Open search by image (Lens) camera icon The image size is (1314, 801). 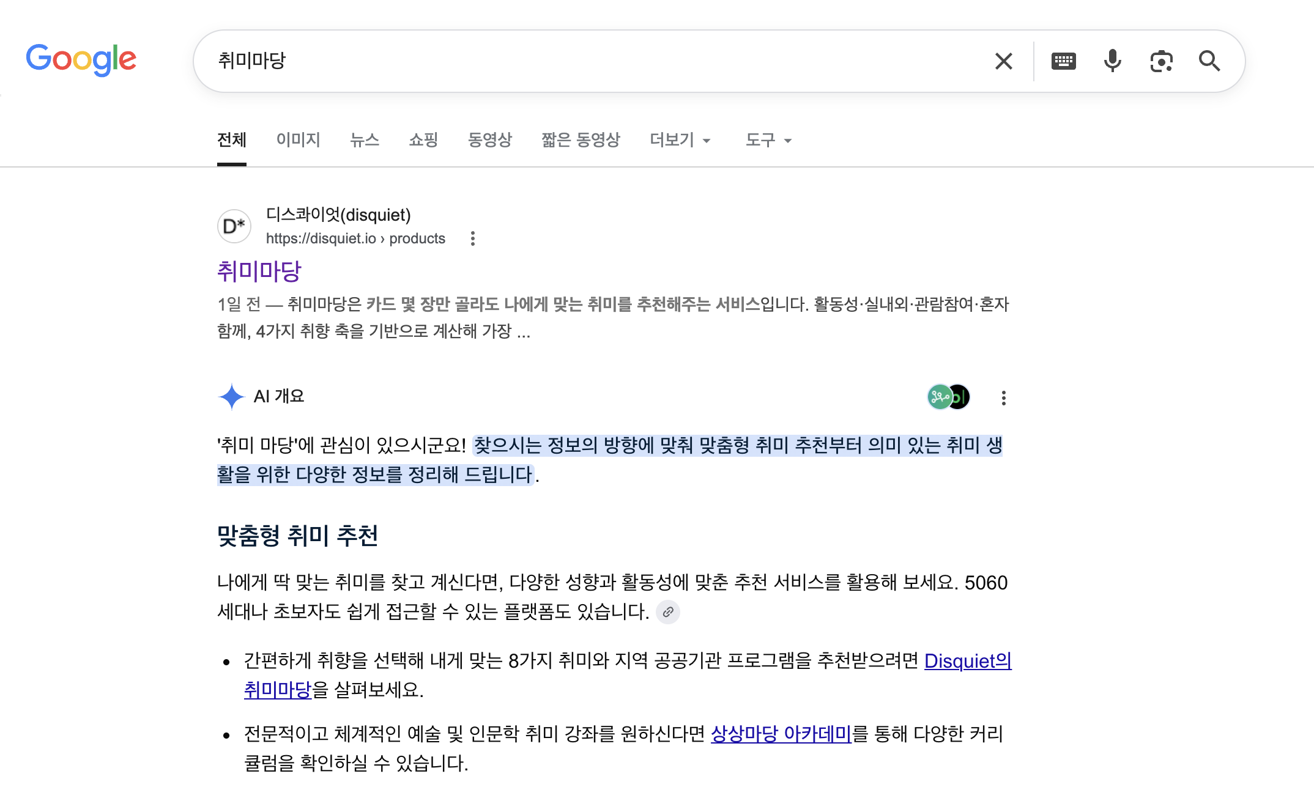click(1161, 61)
